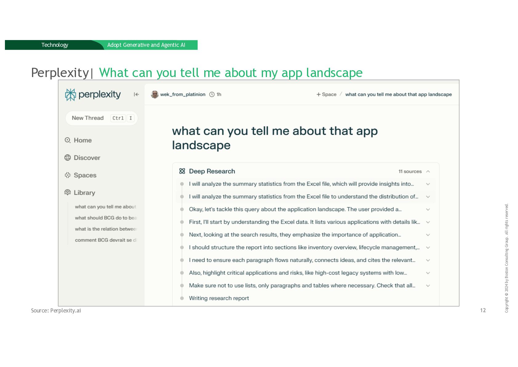Click 'Adopt Generative and Agentic AI' banner
Image resolution: width=518 pixels, height=367 pixels.
(x=146, y=45)
